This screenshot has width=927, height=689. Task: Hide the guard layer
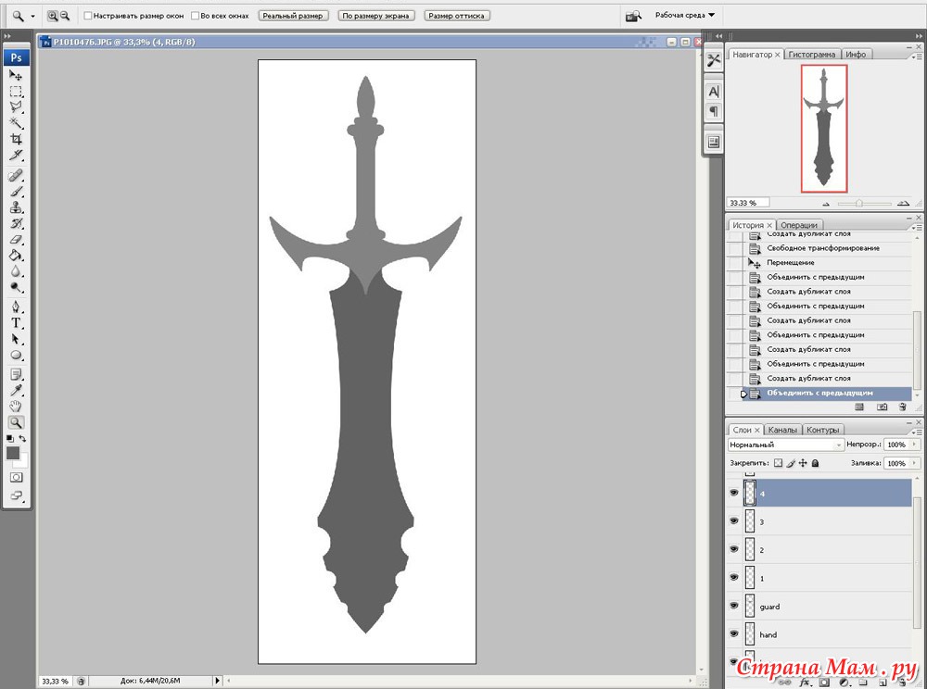pos(734,606)
